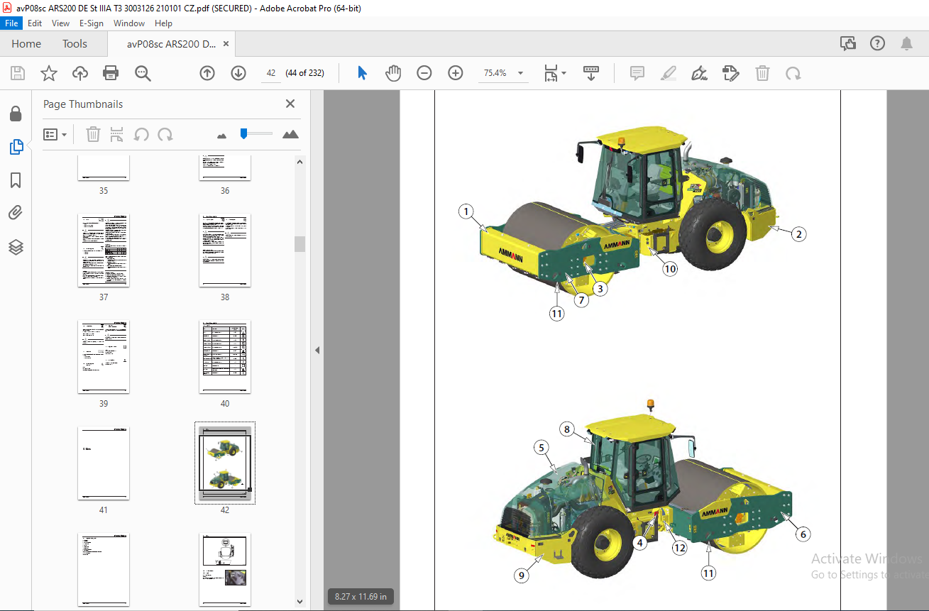Enlarge thumbnail size with the large mountain icon
The image size is (929, 611).
pos(290,134)
